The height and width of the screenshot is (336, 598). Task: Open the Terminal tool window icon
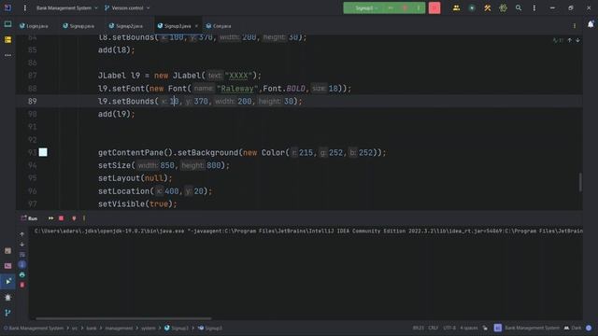click(x=7, y=266)
